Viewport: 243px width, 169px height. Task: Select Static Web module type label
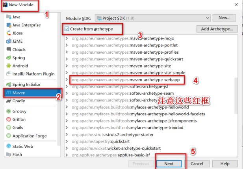[x=22, y=146]
